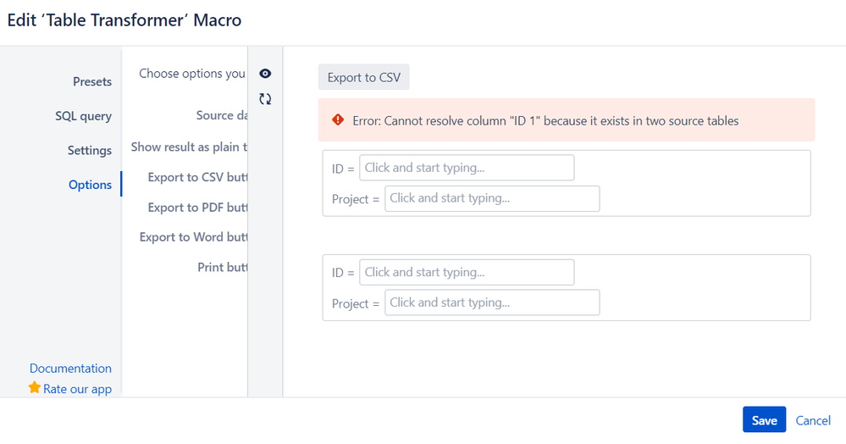Click the Export to Word button option label
The height and width of the screenshot is (444, 846).
click(x=193, y=237)
